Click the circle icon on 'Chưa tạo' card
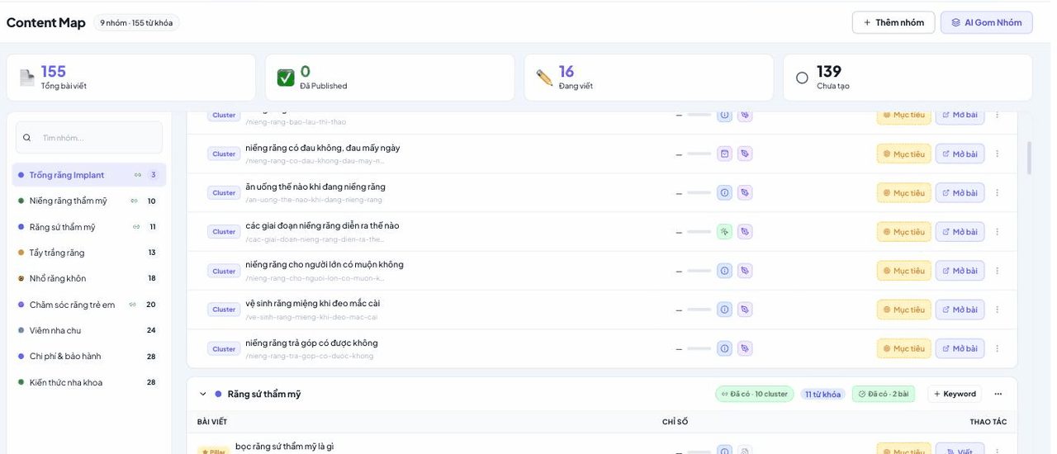 click(802, 78)
